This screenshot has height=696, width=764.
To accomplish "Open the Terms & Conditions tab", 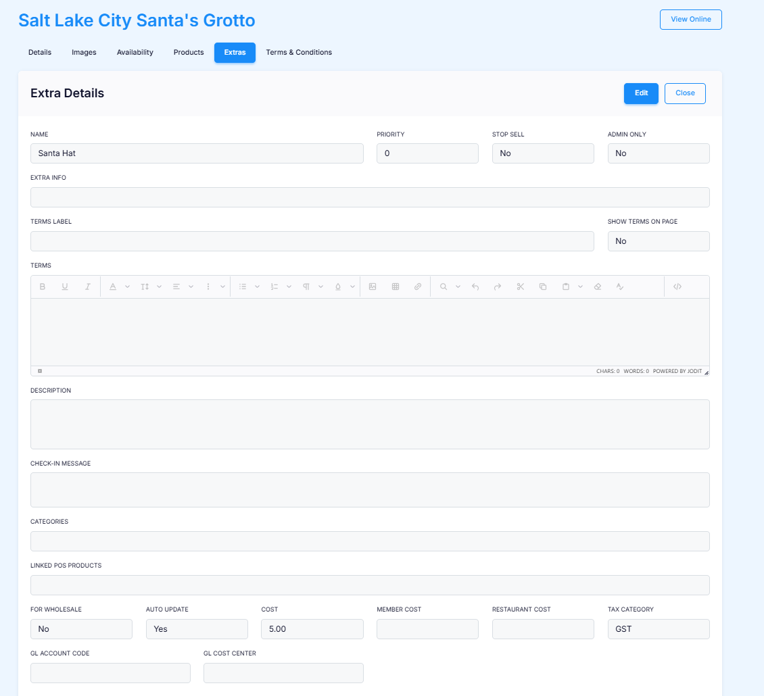I will tap(299, 53).
